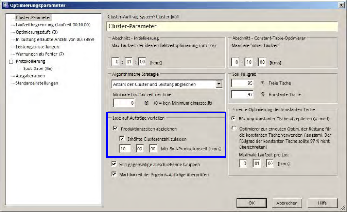
Task: Select Rüstung konstanter Tische akzeptieren radio button
Action: (233, 118)
